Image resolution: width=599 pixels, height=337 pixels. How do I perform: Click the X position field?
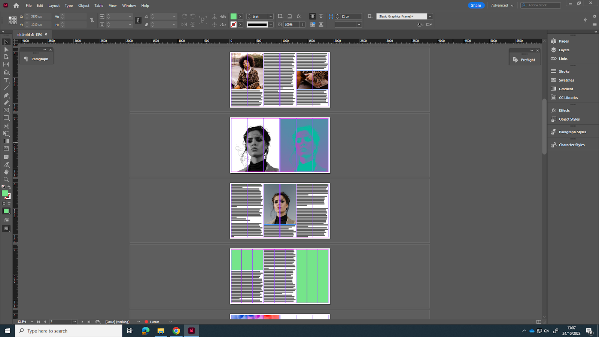[40, 16]
